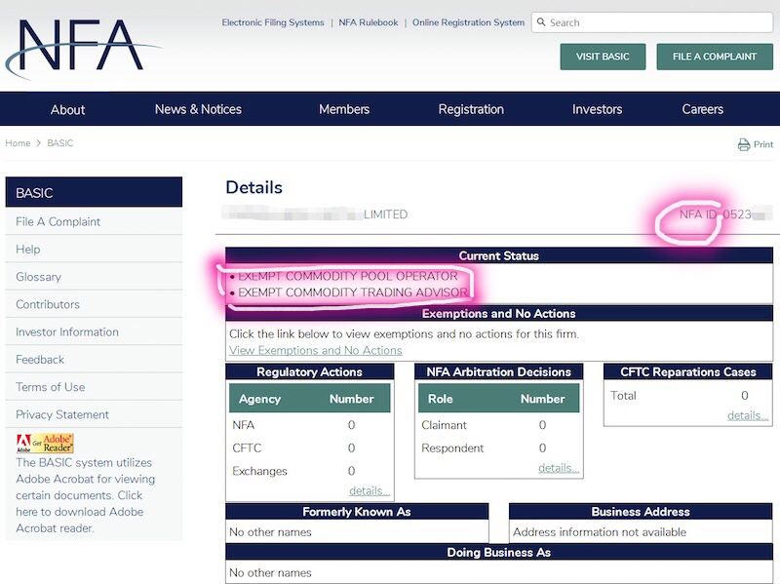Click the Respondent row

pos(498,448)
